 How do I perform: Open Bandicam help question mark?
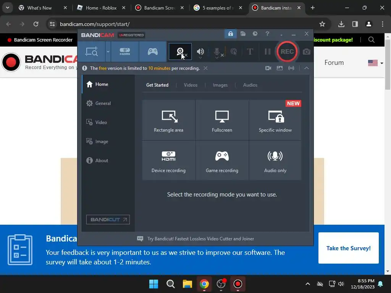267,34
